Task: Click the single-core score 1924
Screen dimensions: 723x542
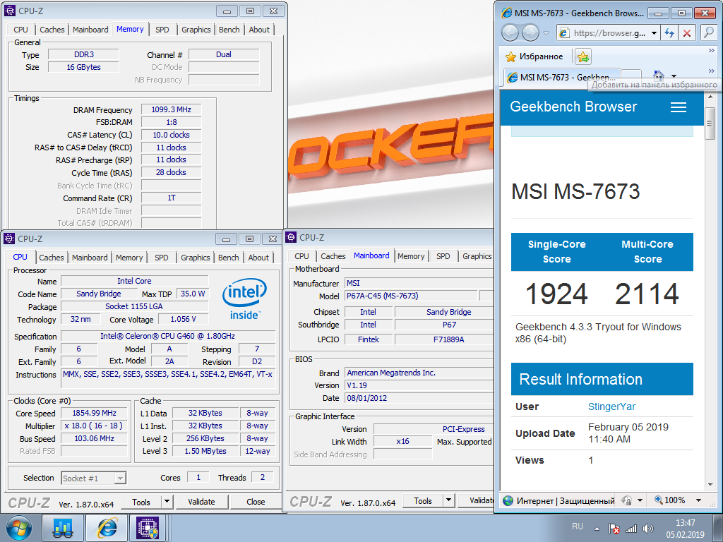Action: (x=556, y=294)
